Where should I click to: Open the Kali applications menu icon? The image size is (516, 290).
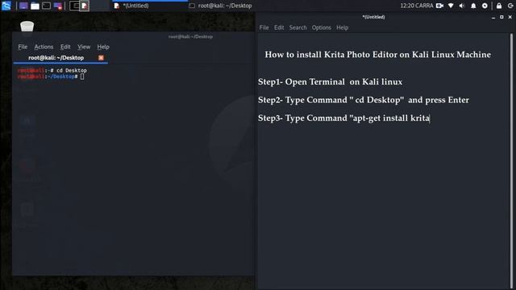[x=6, y=6]
